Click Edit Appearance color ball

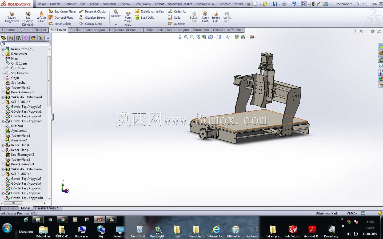coord(237,37)
